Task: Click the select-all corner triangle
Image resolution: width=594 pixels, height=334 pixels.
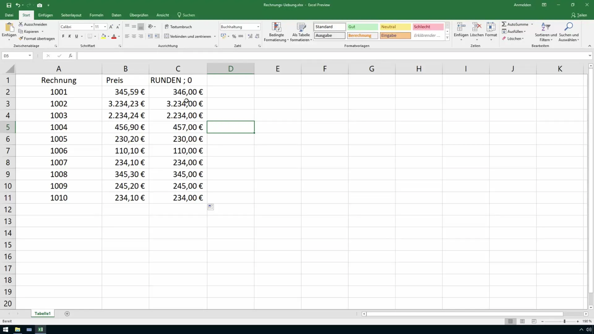Action: point(10,69)
